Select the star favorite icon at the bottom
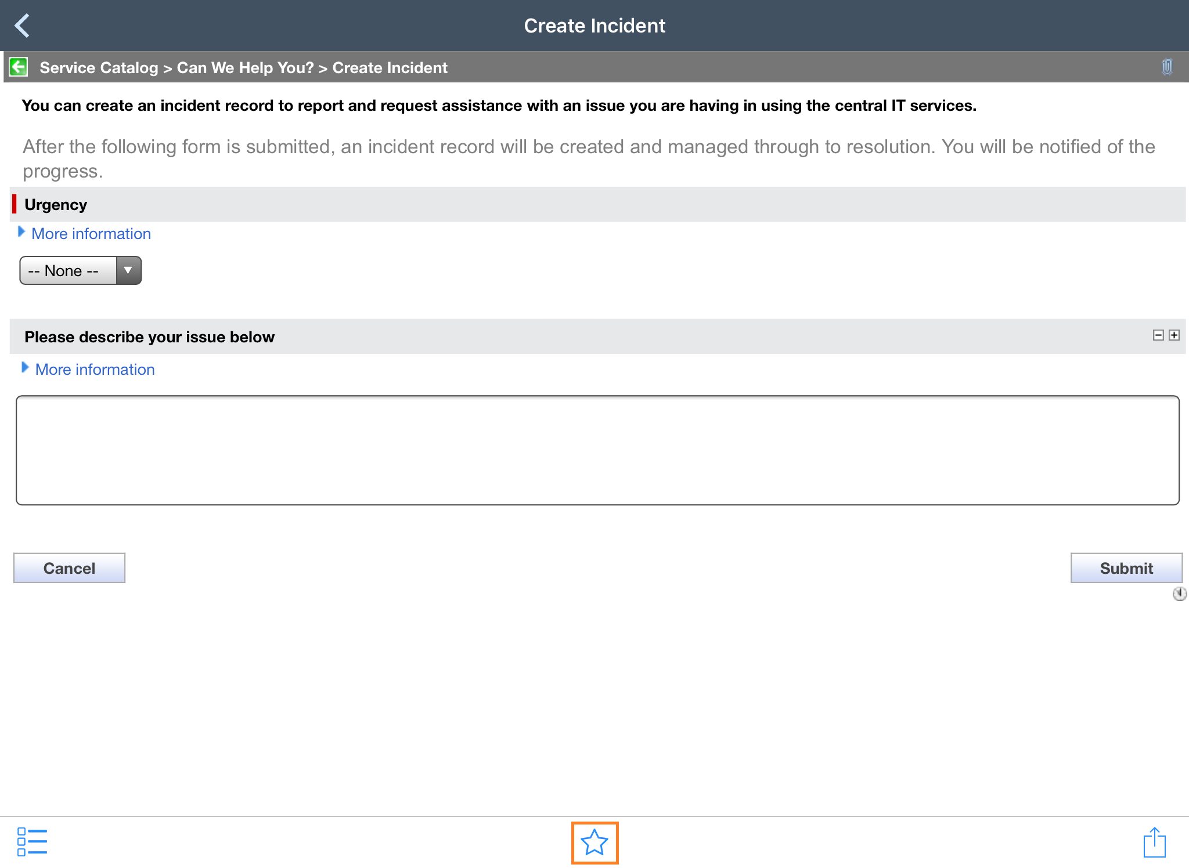 594,842
